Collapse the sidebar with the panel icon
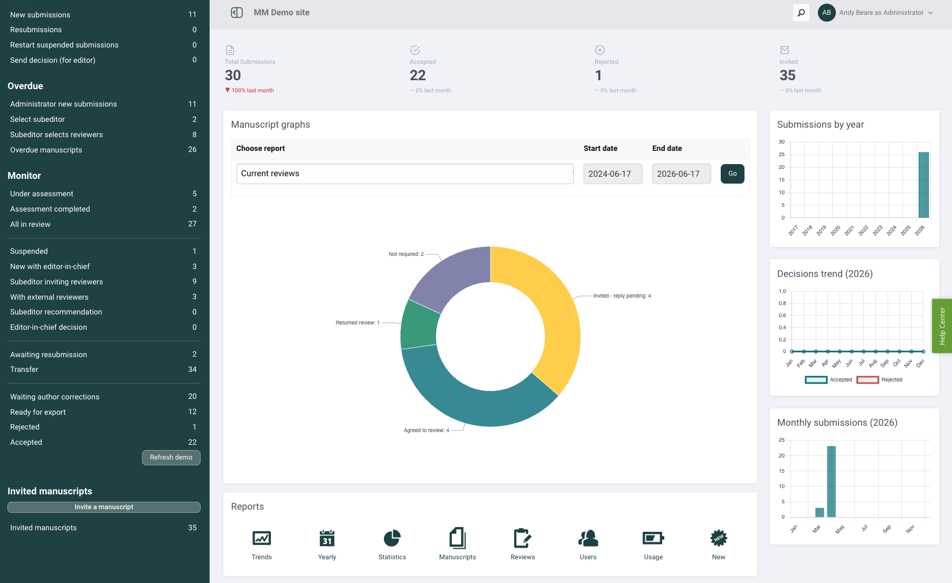 (237, 13)
